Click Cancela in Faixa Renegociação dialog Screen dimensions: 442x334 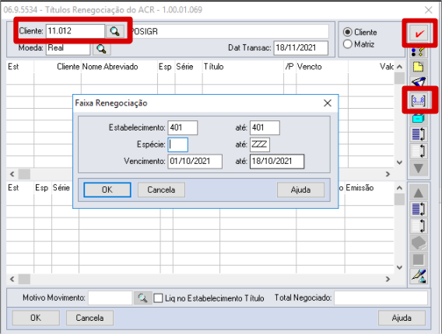click(161, 190)
